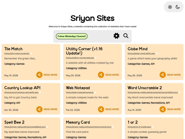Click Follow WhatsApp Channel button
185x139 pixels.
click(72, 36)
